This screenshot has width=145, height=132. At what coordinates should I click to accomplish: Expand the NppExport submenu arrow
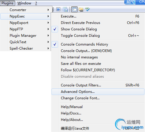pos(48,23)
